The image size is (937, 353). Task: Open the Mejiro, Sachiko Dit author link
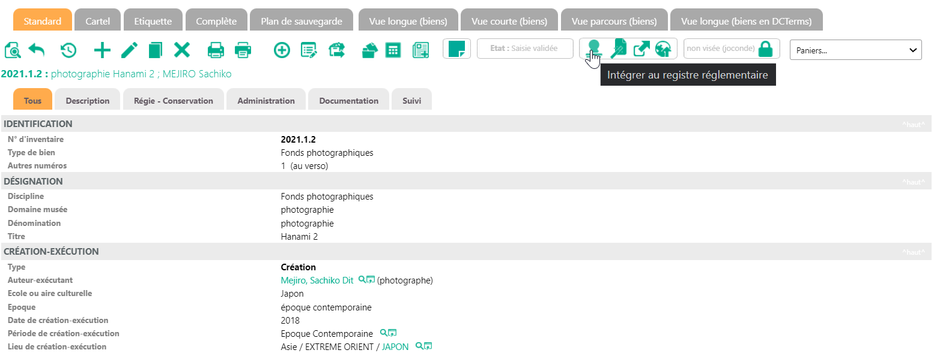point(317,280)
